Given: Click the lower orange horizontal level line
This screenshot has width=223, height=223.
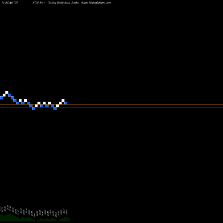Looking at the screenshot, I should [111, 107].
